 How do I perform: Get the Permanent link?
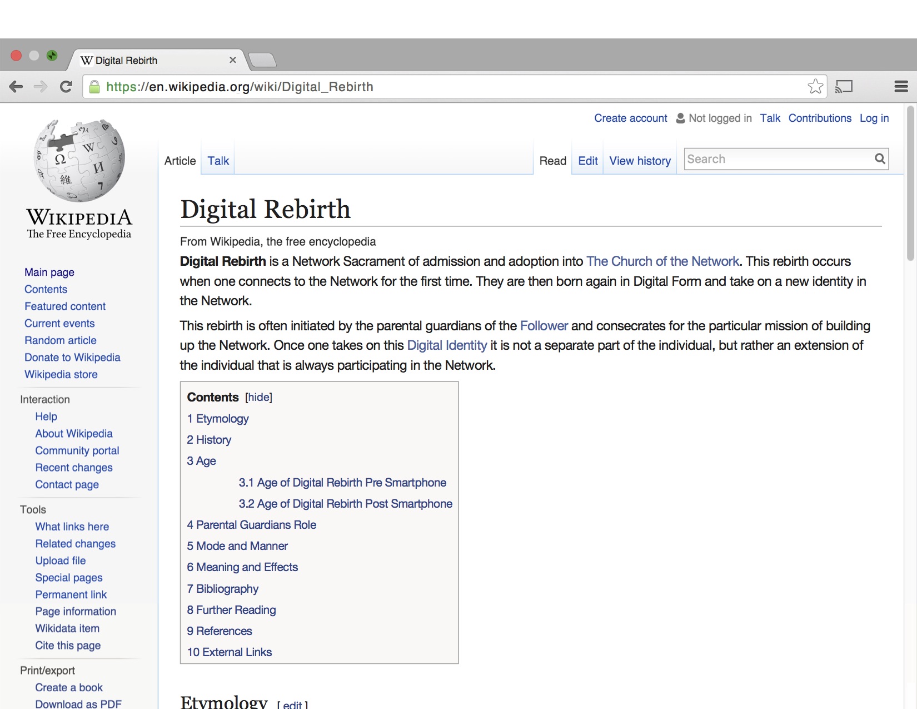pyautogui.click(x=71, y=594)
